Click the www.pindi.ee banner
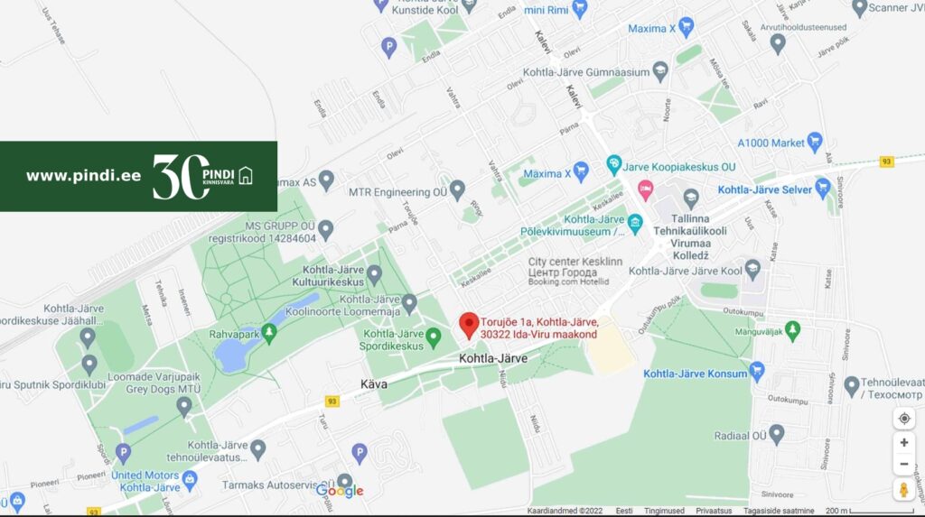Screen dimensions: 925x517 [138, 176]
